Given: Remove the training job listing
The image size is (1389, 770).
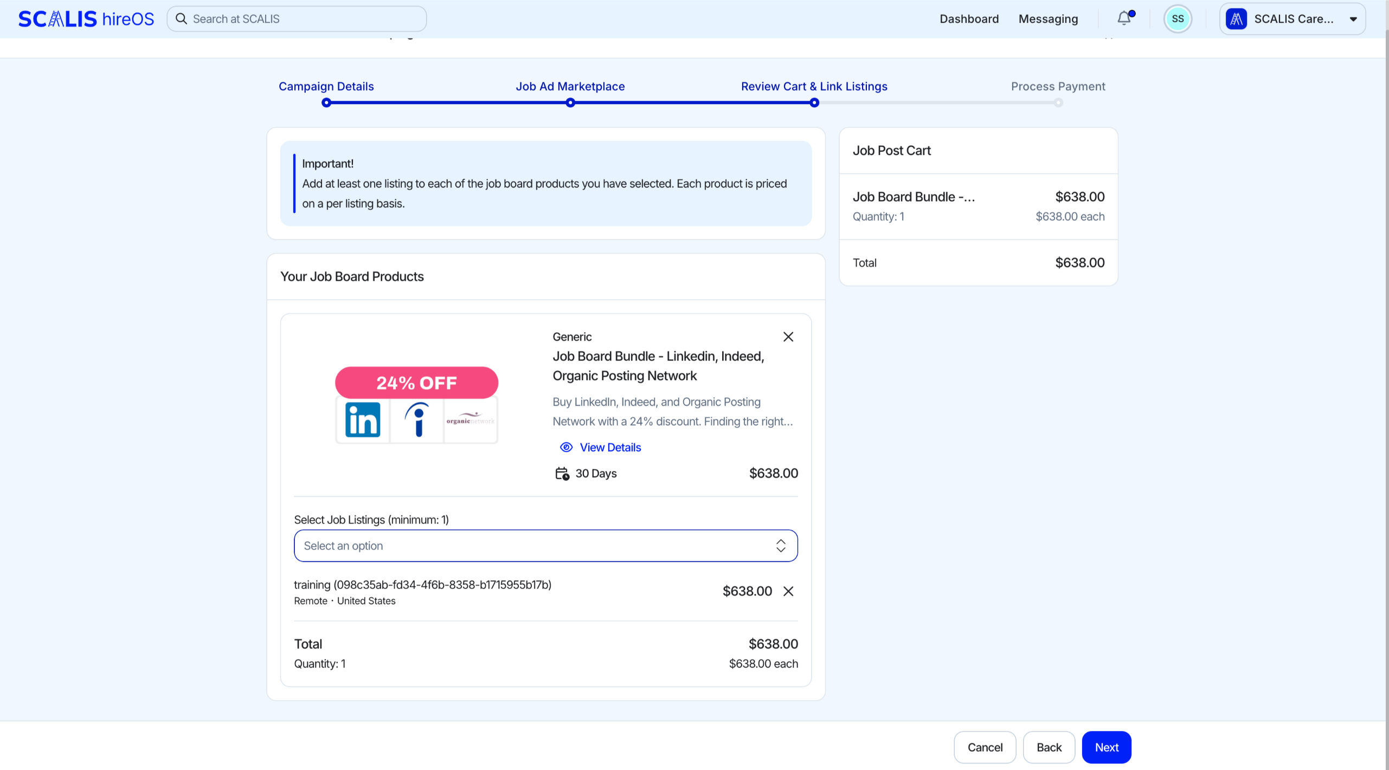Looking at the screenshot, I should (x=788, y=591).
